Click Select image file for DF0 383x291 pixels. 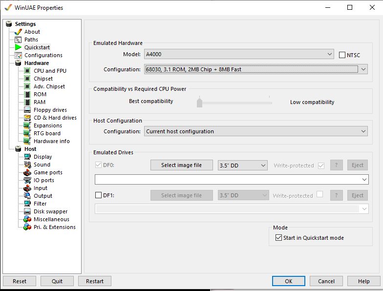[x=181, y=166]
